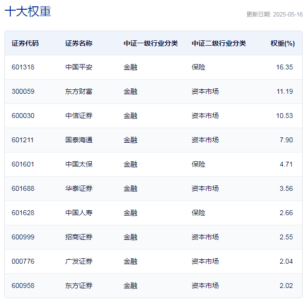Screen dimensions: 306x302
Task: Select security code 000776
Action: click(23, 261)
